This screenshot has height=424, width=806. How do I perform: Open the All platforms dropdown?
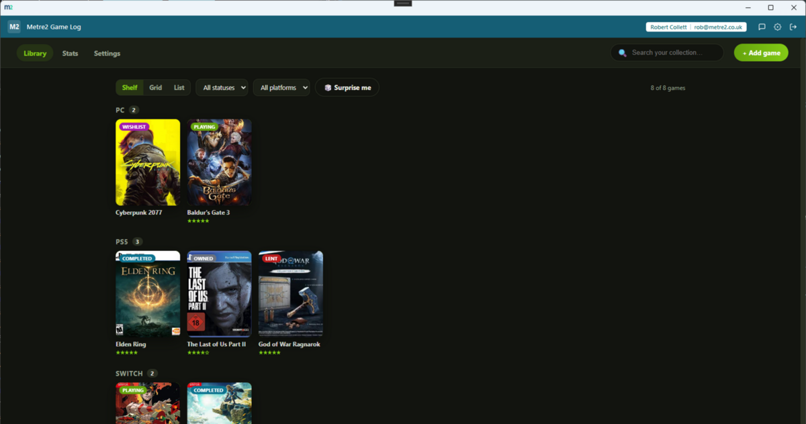coord(281,87)
